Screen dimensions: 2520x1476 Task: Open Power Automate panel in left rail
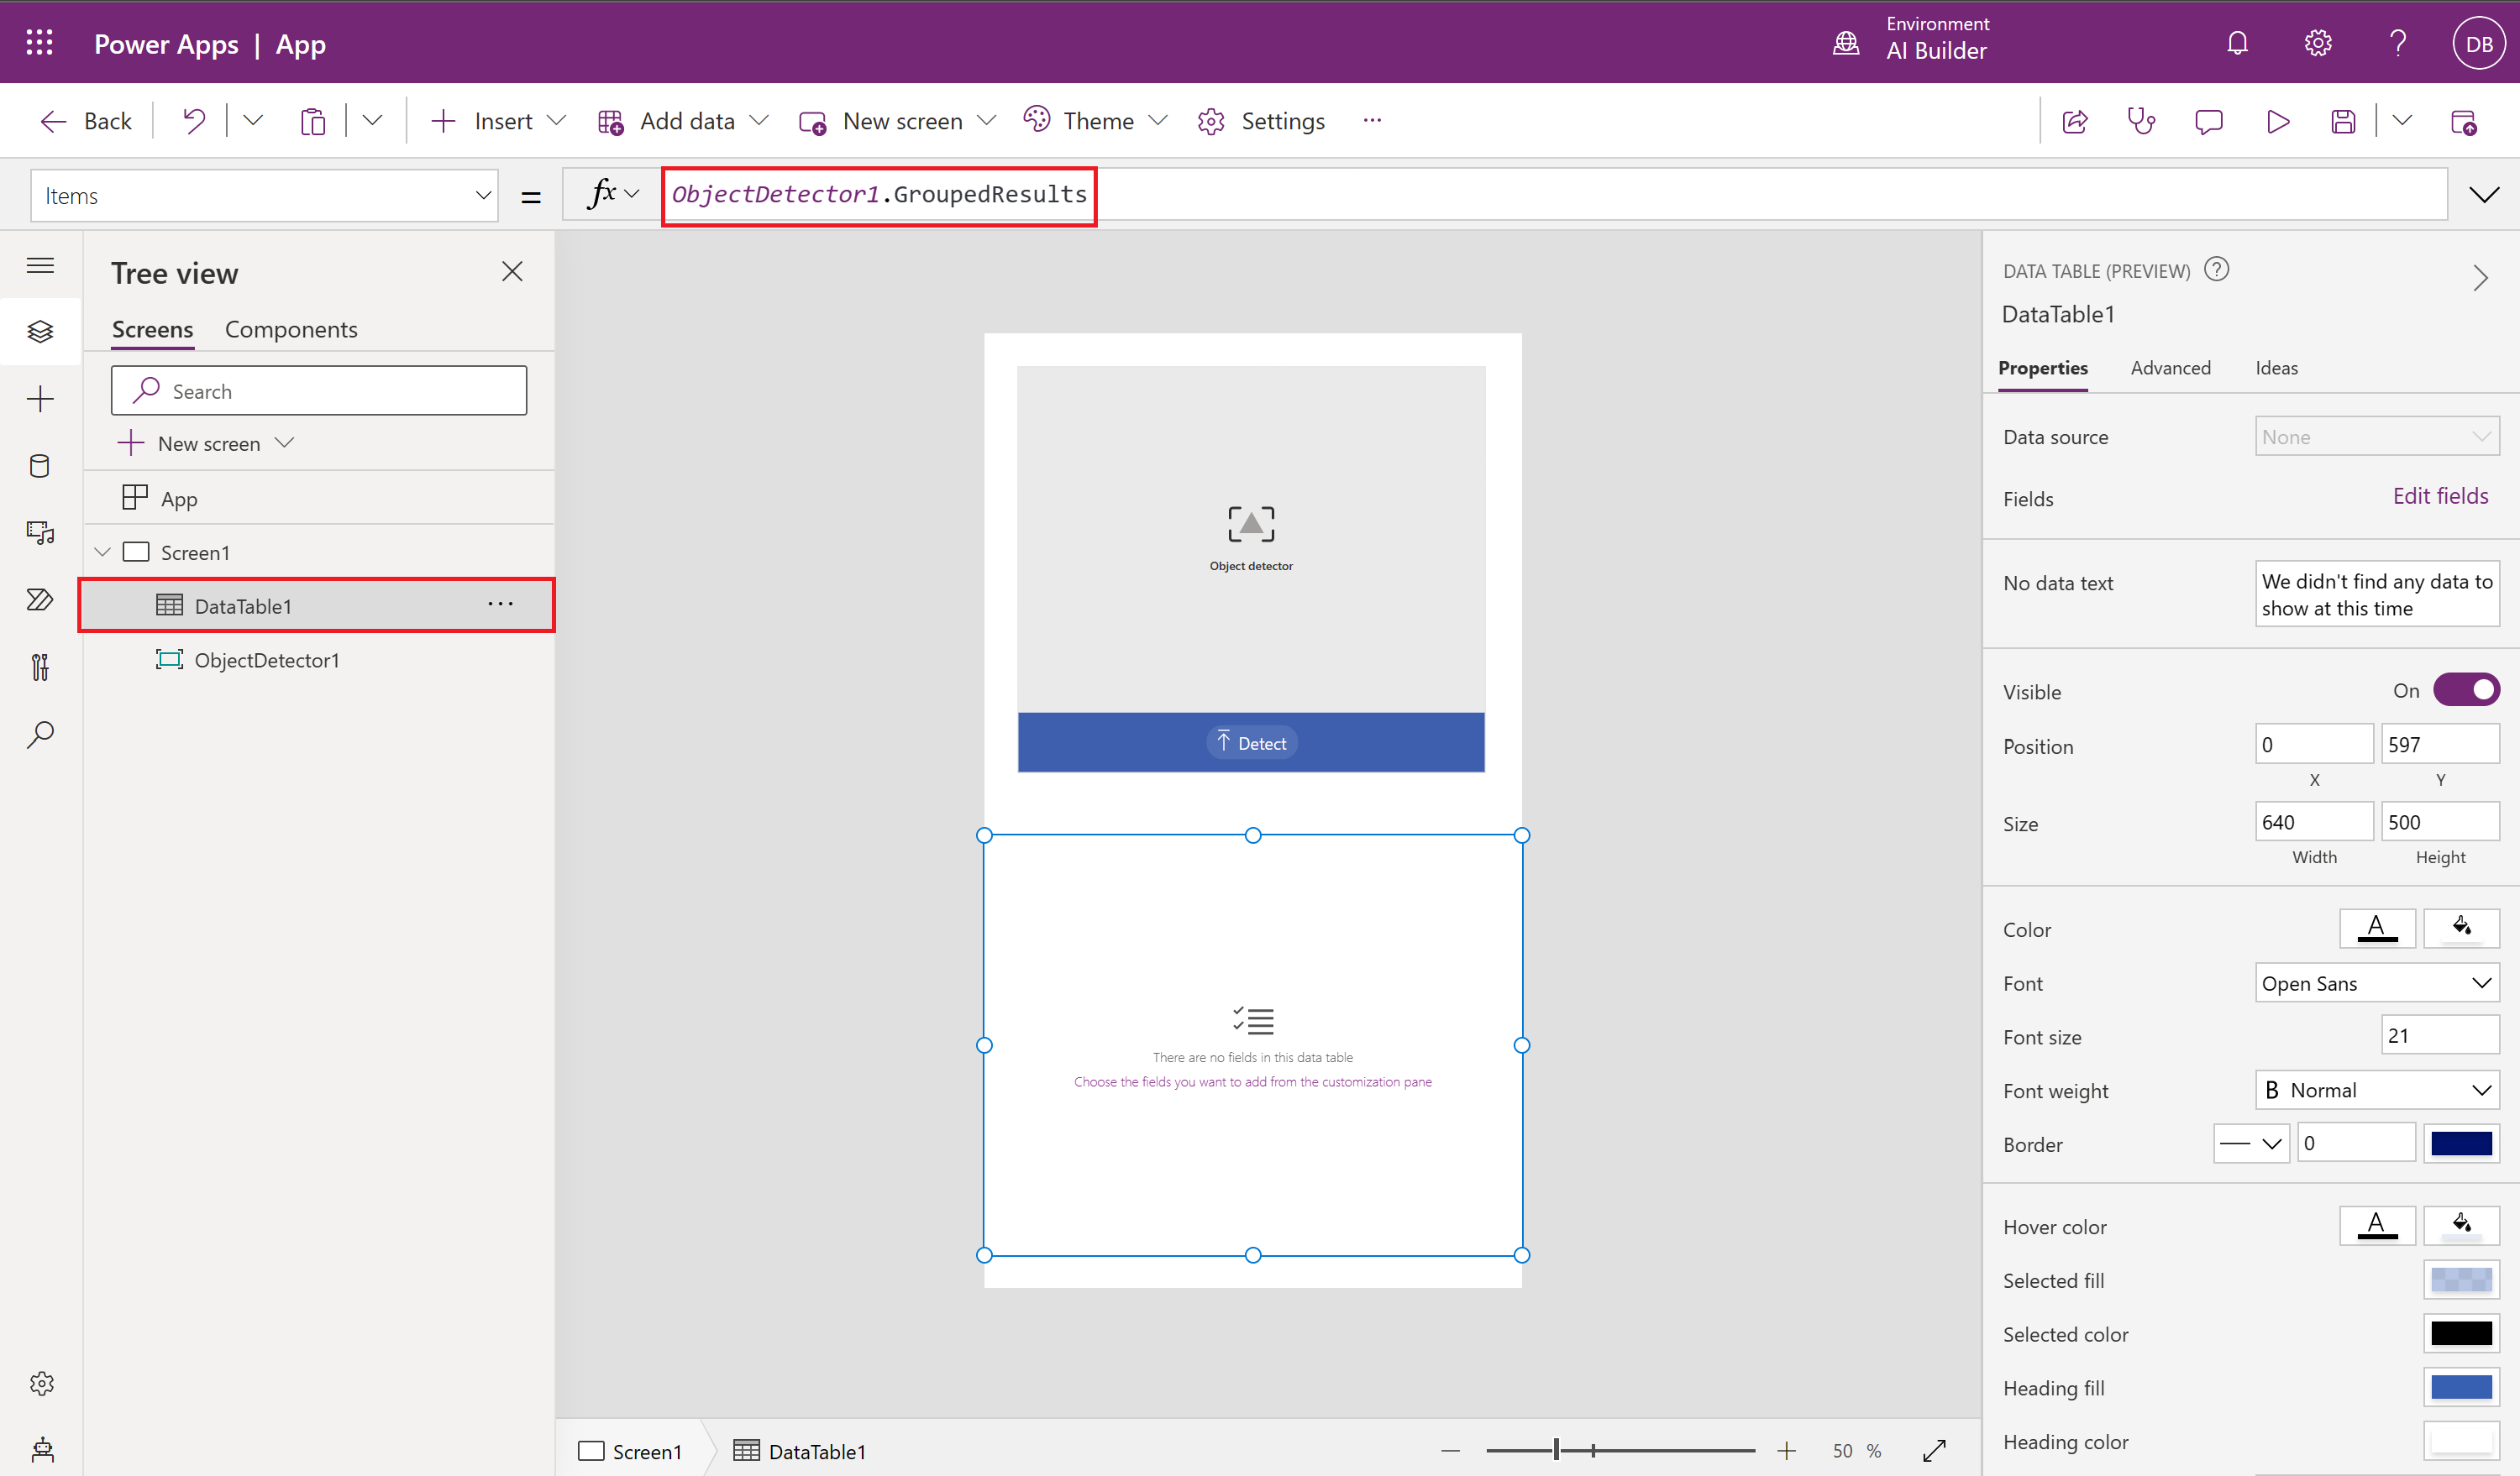coord(40,599)
